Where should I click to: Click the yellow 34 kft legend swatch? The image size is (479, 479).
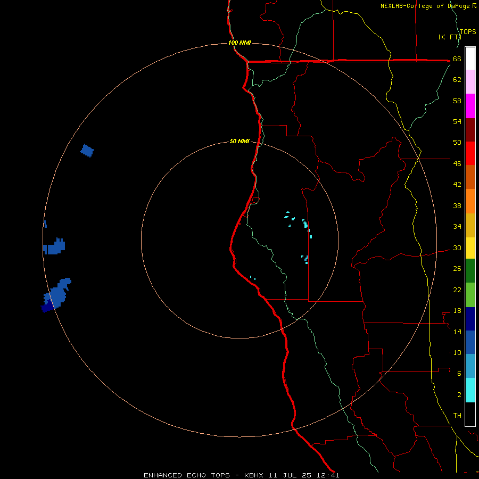point(470,248)
